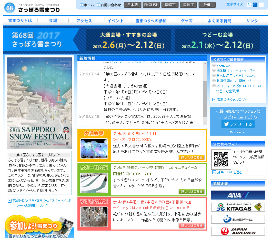
Task: Go to 雪まつり公式ブログへ link
Action: (233, 100)
